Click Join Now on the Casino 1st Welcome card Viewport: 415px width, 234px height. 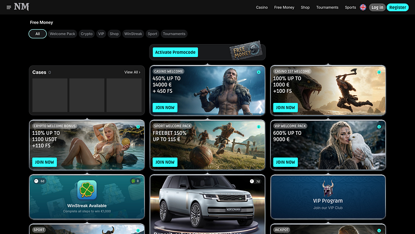point(285,108)
